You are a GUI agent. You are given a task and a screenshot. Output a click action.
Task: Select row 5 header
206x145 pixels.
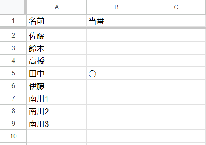point(13,73)
